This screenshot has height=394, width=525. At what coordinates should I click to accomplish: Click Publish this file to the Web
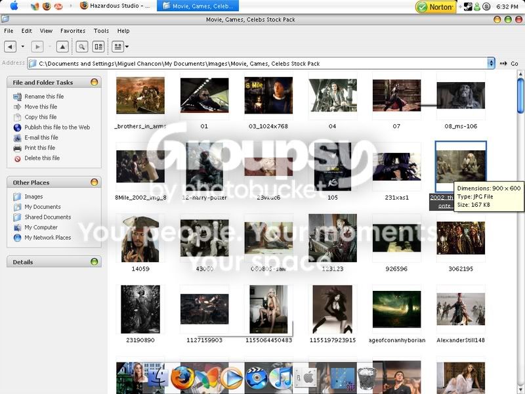click(x=57, y=127)
